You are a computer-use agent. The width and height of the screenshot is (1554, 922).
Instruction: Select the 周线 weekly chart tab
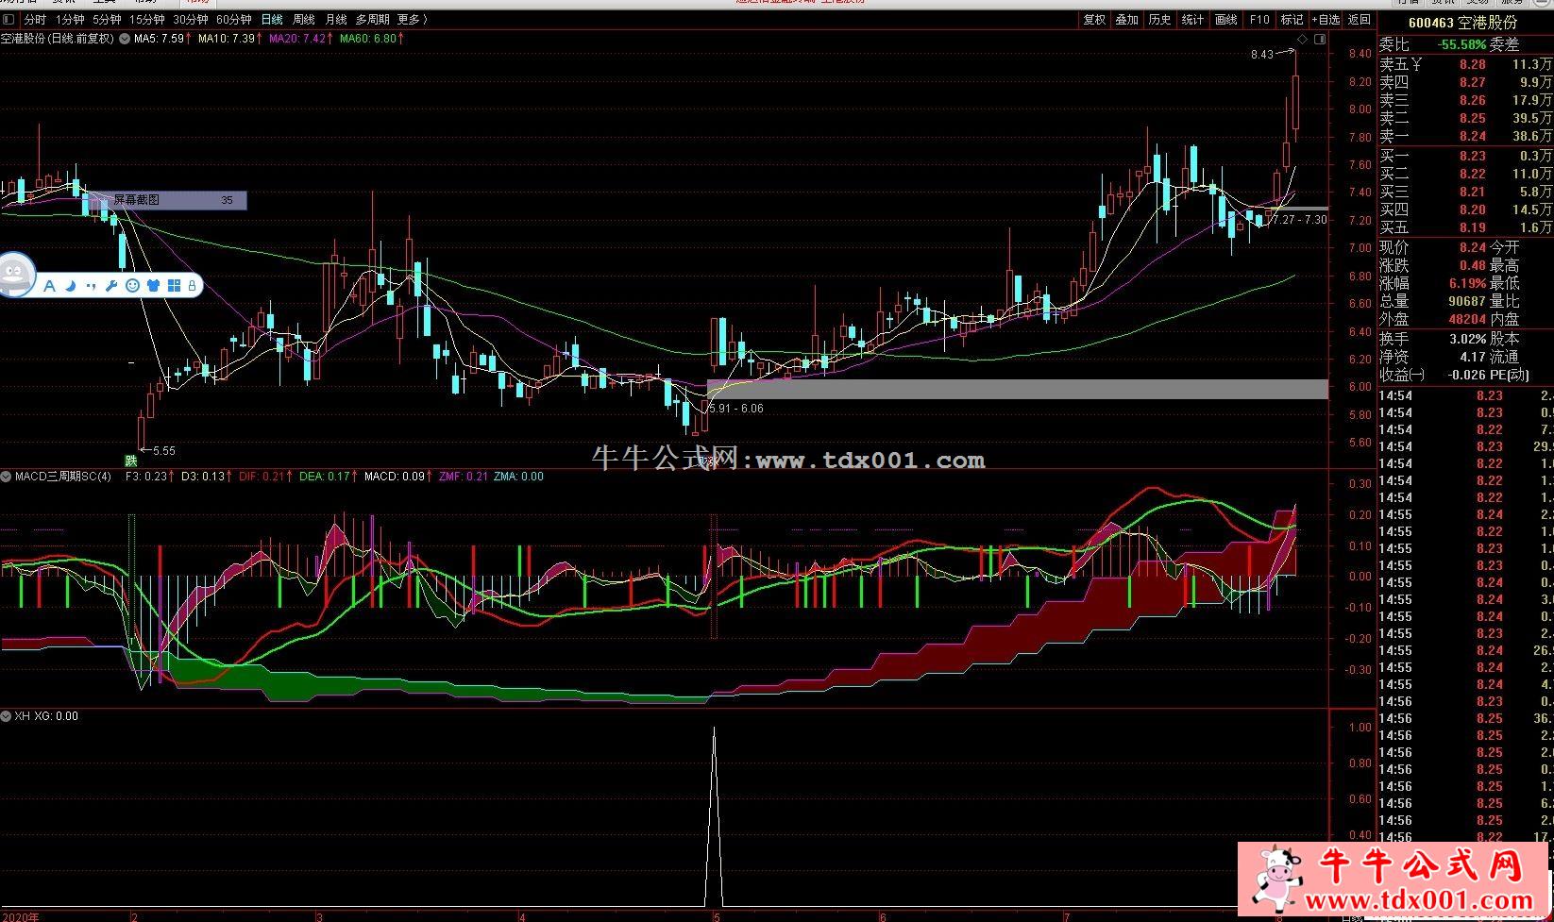click(304, 19)
